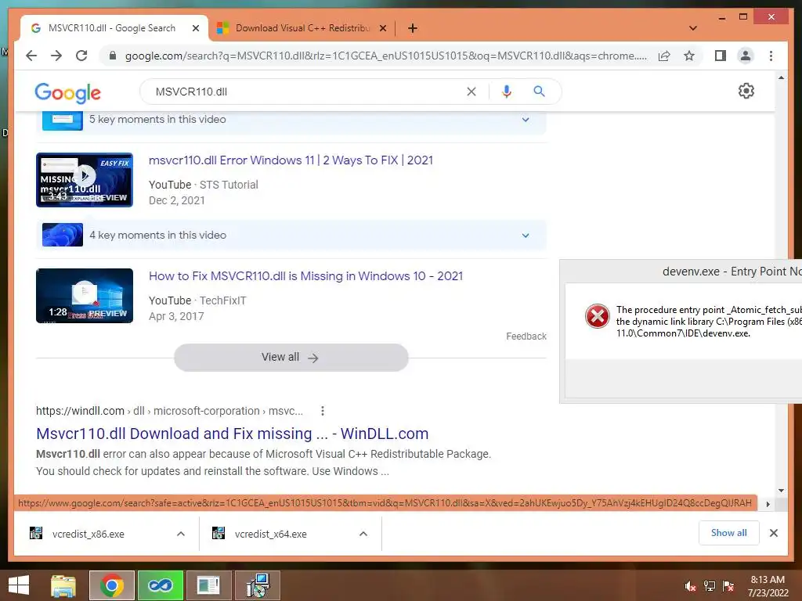Switch to Chrome in the taskbar
The height and width of the screenshot is (601, 802).
(111, 585)
